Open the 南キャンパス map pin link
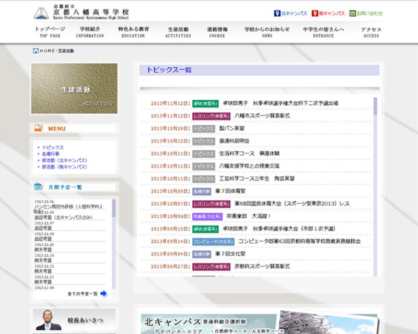 coord(315,13)
